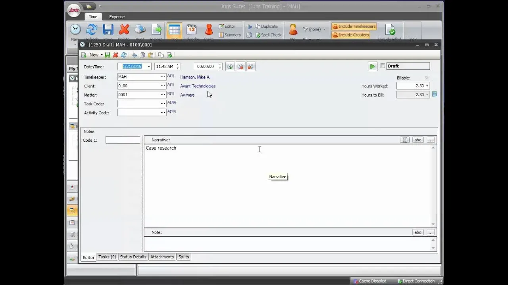Click the Direct Connection status indicator
Screen dimensions: 508x285
pyautogui.click(x=416, y=281)
